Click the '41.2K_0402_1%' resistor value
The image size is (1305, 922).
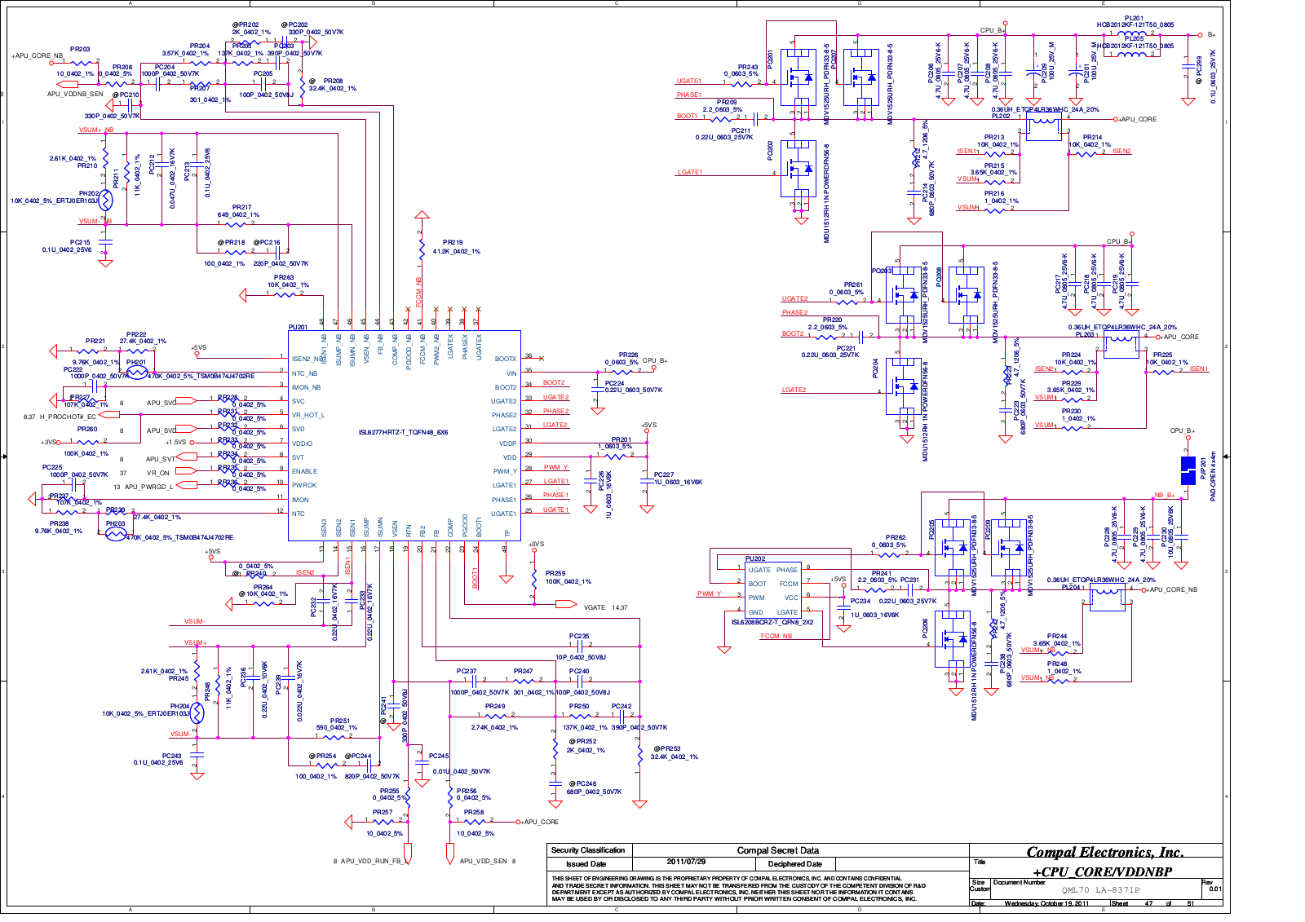tap(457, 252)
